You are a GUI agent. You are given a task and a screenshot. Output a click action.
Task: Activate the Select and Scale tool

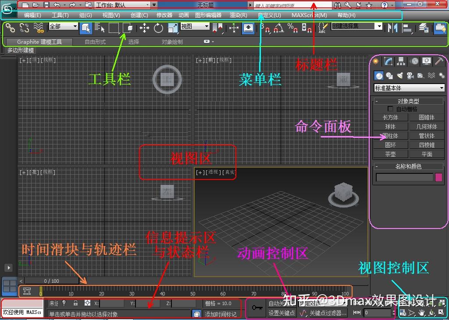[172, 28]
